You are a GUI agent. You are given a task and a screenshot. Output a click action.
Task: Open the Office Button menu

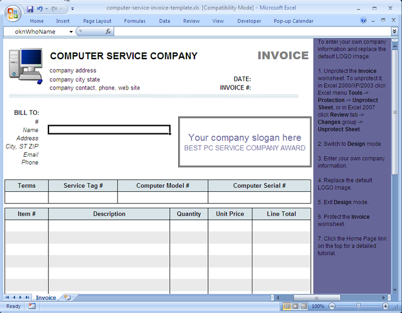[x=13, y=13]
